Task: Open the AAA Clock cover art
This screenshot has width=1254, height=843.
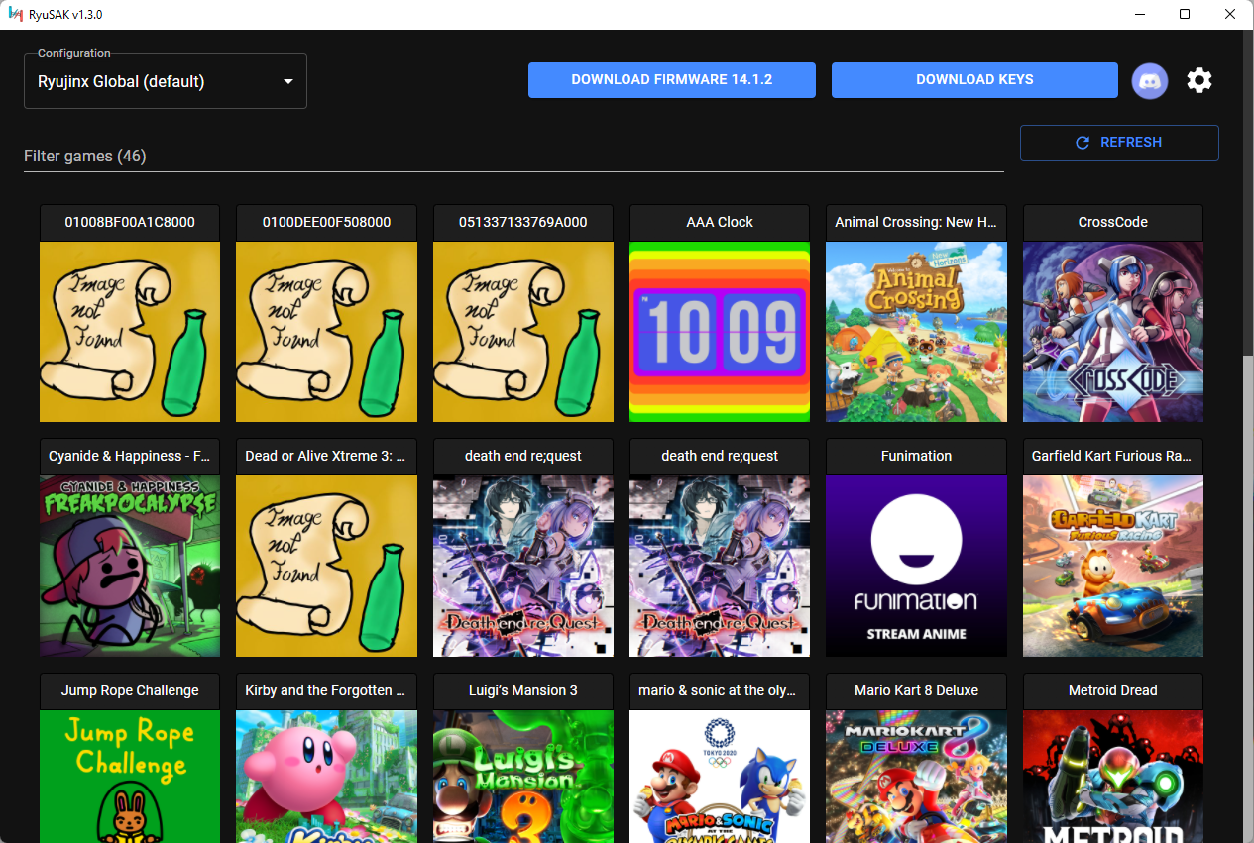Action: tap(720, 332)
